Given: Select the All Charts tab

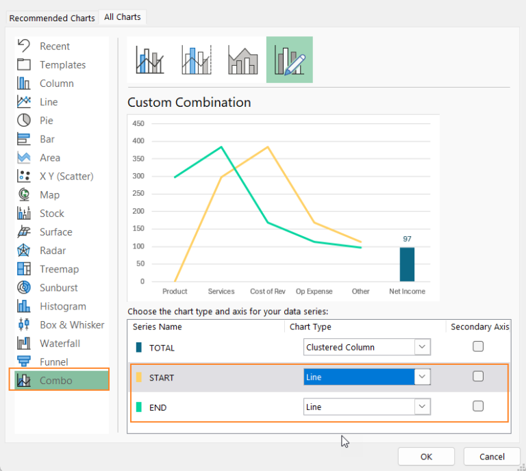Looking at the screenshot, I should click(x=123, y=17).
